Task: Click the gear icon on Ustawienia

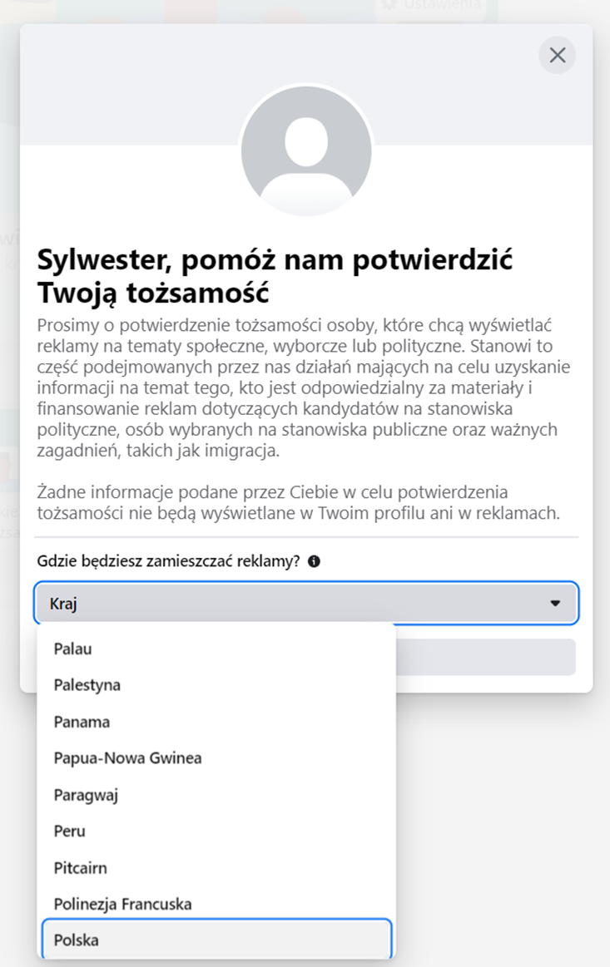Action: coord(389,5)
